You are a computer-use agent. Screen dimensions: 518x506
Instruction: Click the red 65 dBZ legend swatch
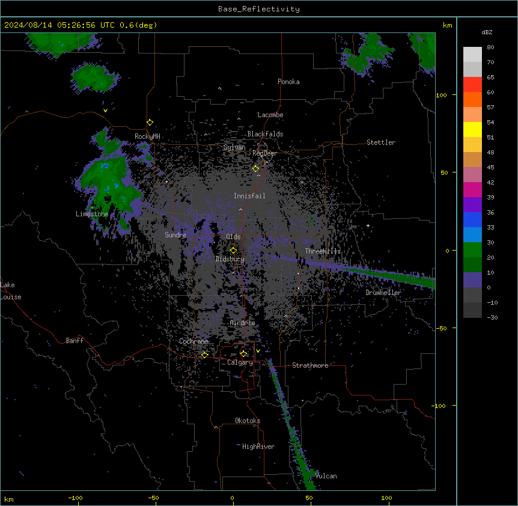pos(472,84)
